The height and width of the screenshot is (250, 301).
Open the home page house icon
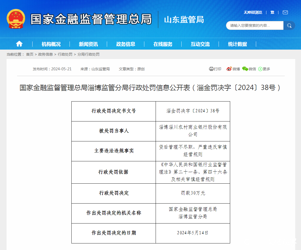19,44
